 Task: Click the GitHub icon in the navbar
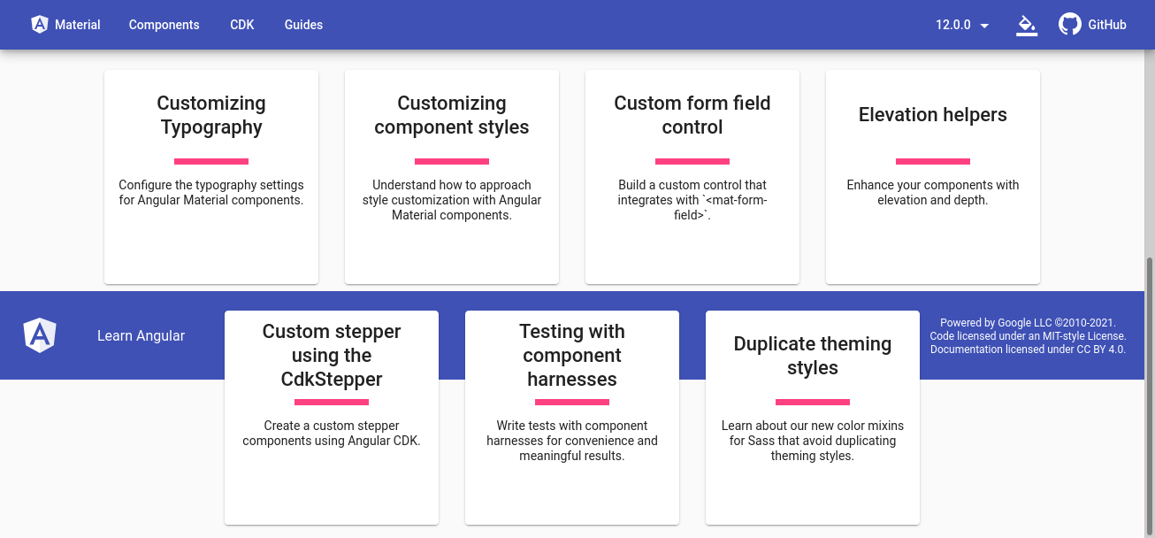[1069, 24]
